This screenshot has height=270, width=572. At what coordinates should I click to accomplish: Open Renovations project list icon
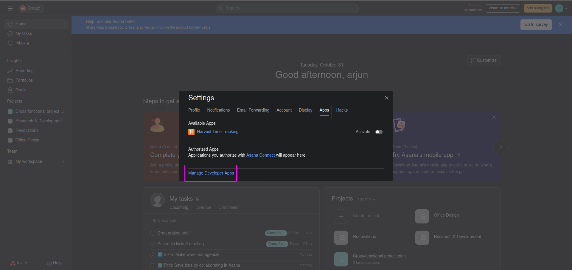341,238
